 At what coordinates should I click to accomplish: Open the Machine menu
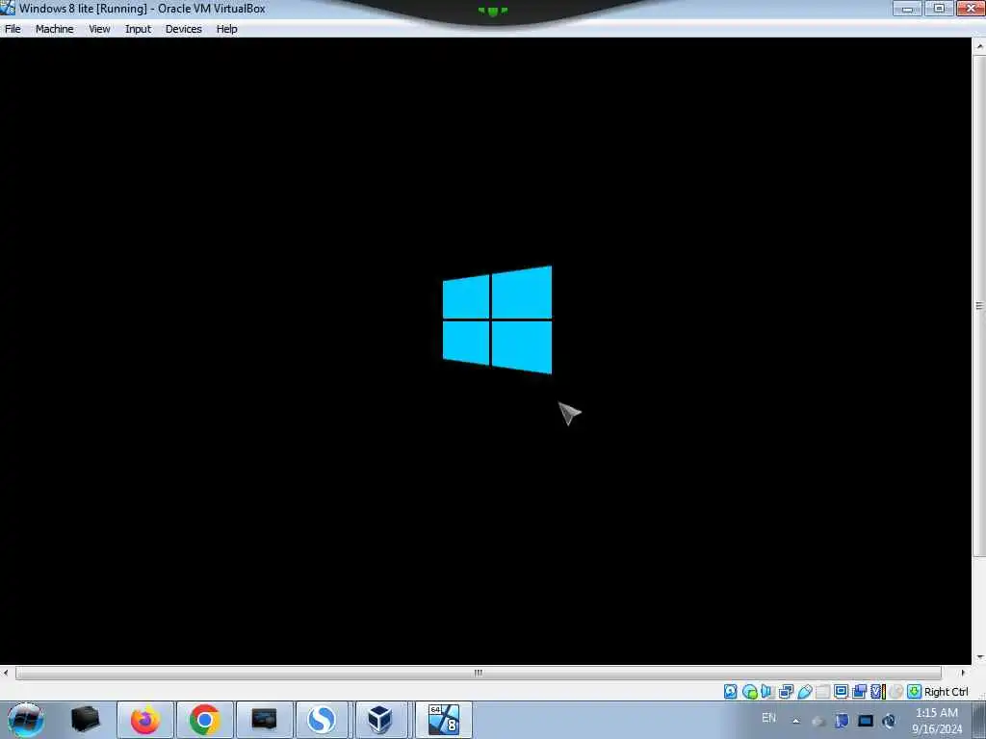[54, 29]
